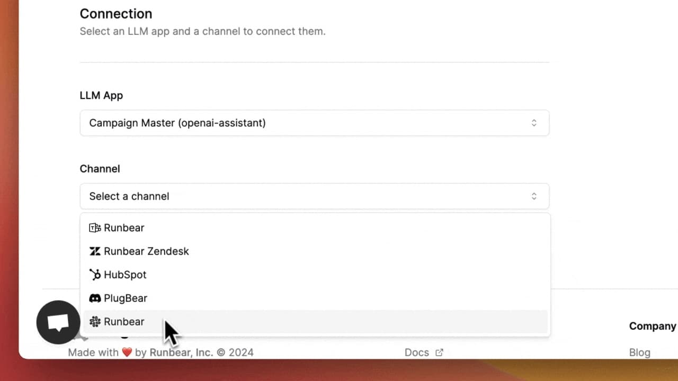Screen dimensions: 678x381
Task: Select the HubSpot channel option
Action: pos(125,275)
